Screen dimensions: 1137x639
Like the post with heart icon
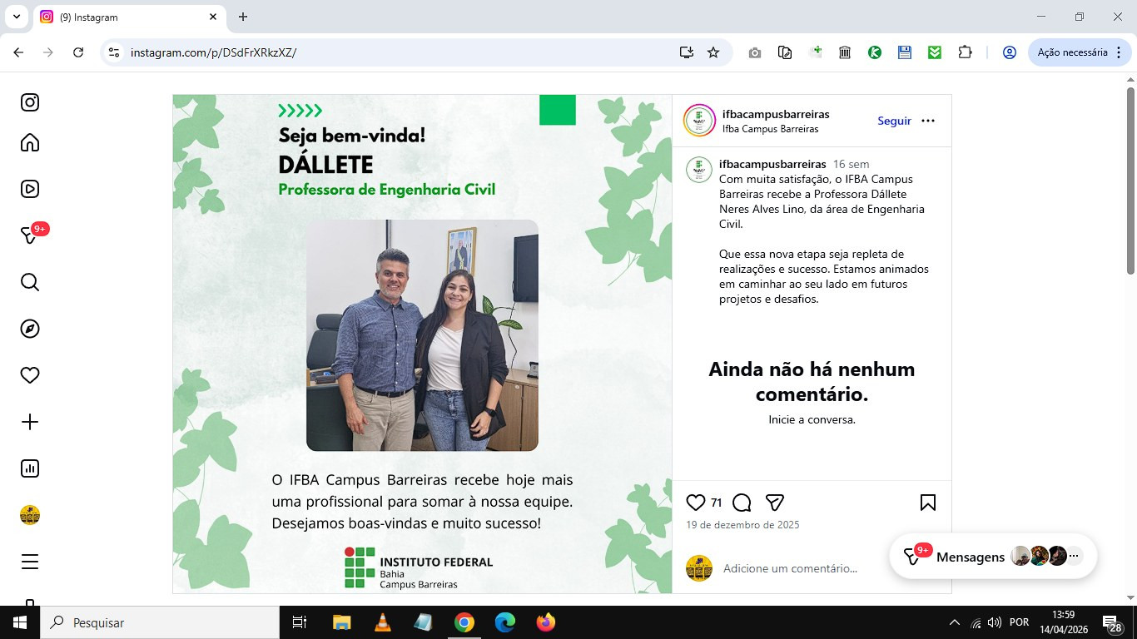[696, 503]
